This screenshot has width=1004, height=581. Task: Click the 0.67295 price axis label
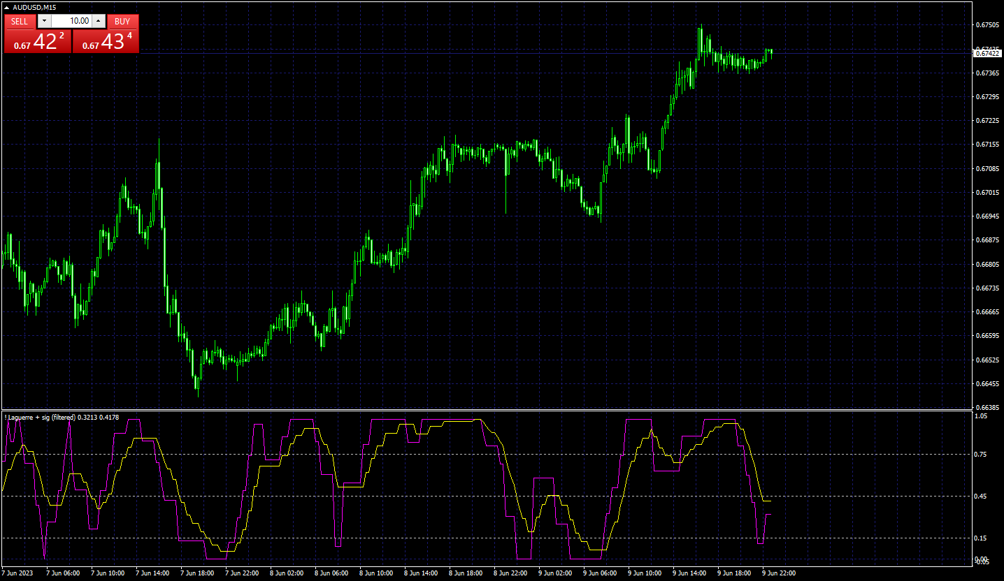pyautogui.click(x=987, y=97)
